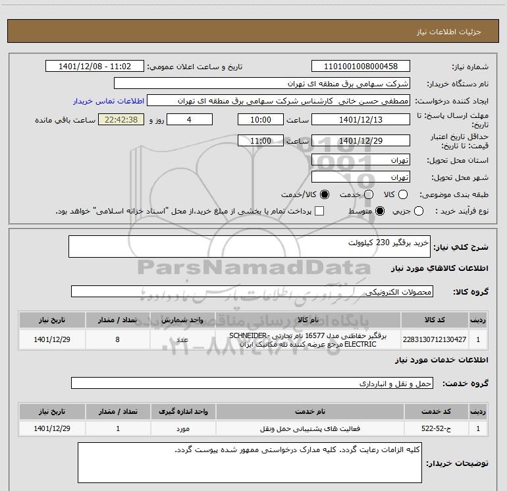Open buyer contact information link
The height and width of the screenshot is (491, 507).
click(x=109, y=101)
